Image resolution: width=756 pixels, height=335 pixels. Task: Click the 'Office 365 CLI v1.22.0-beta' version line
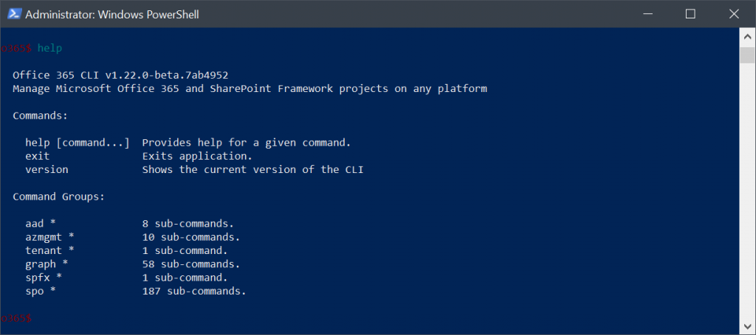(x=120, y=75)
